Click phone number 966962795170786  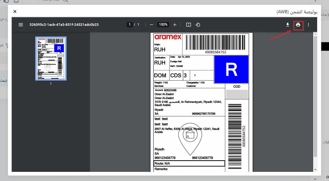[x=204, y=114]
